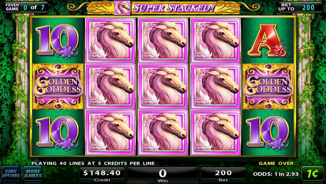The height and width of the screenshot is (184, 326).
Task: Click the Fever Game 0 of 7 counter
Action: coord(26,7)
